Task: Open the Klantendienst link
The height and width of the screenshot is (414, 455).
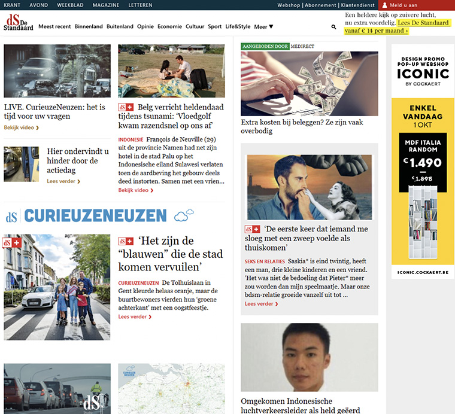Action: (x=358, y=5)
